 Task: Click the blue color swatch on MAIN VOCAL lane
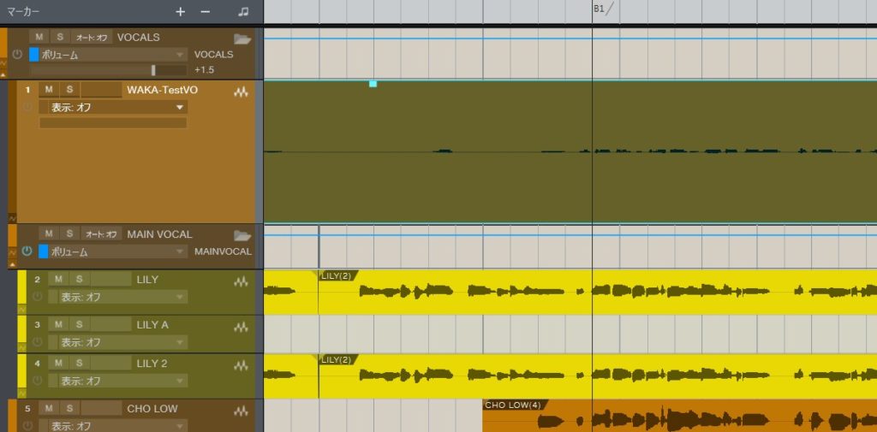[x=44, y=252]
